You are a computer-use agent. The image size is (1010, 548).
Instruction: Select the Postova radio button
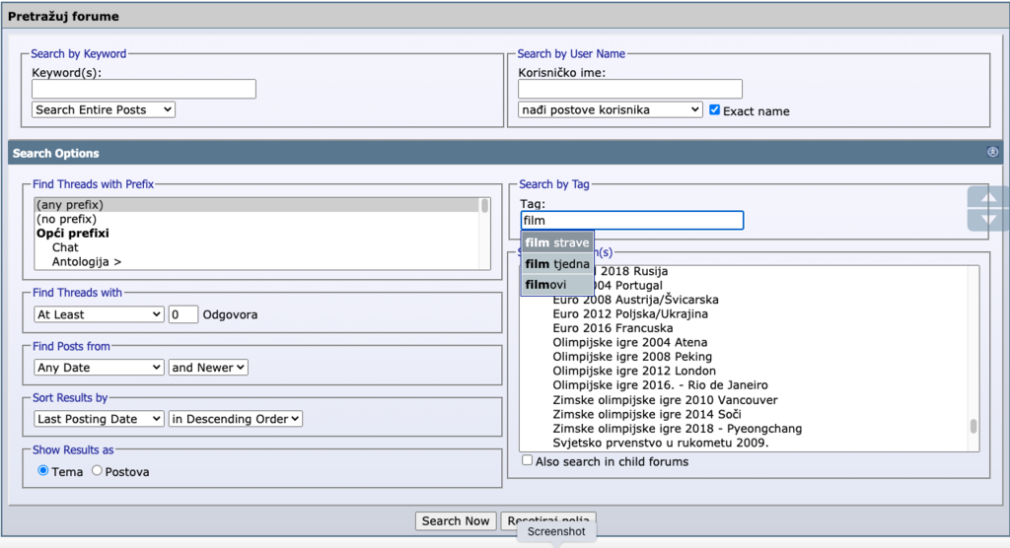coord(97,471)
